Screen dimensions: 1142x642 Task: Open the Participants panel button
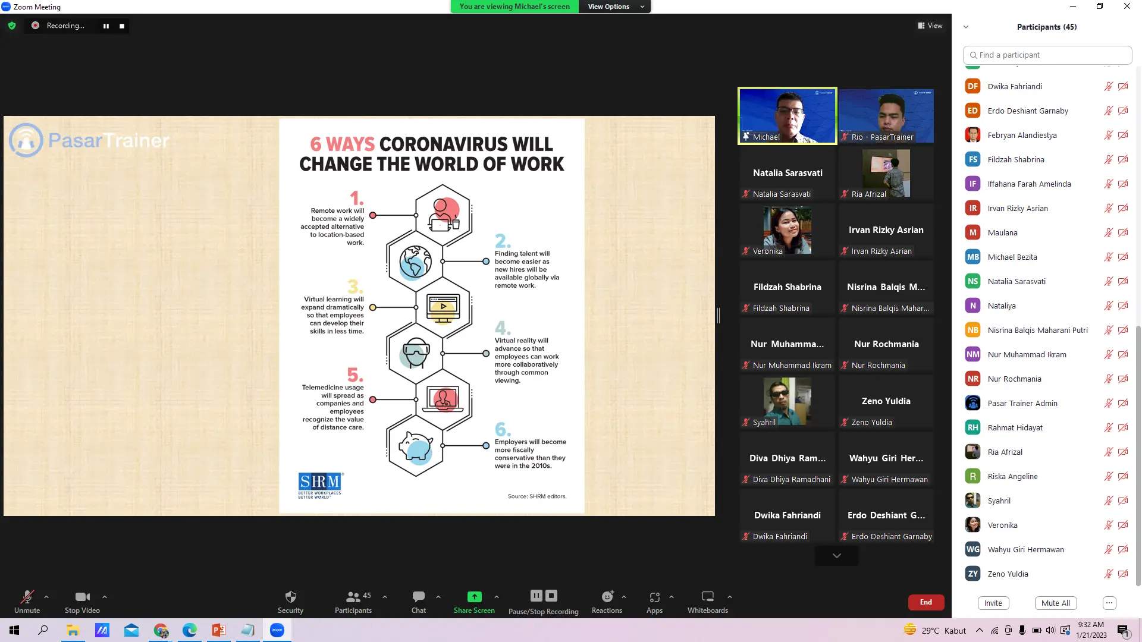[353, 597]
